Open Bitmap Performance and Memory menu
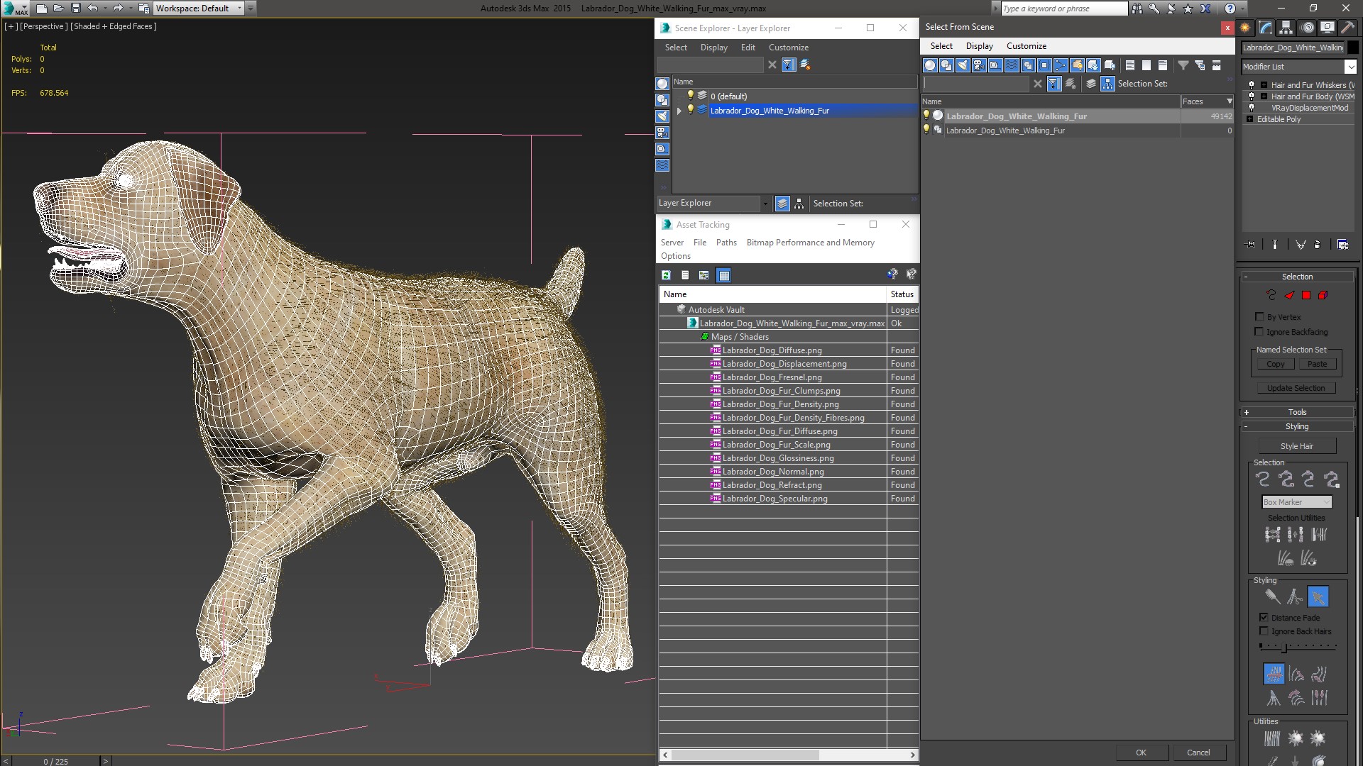 (x=810, y=243)
